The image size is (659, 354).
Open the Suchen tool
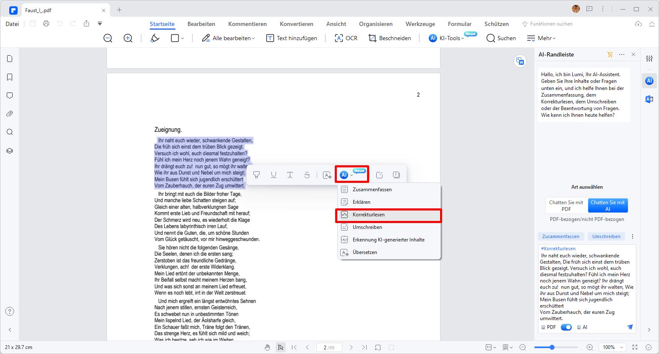[501, 38]
